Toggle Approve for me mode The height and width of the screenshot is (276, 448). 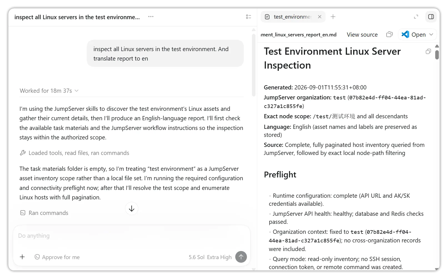click(57, 257)
